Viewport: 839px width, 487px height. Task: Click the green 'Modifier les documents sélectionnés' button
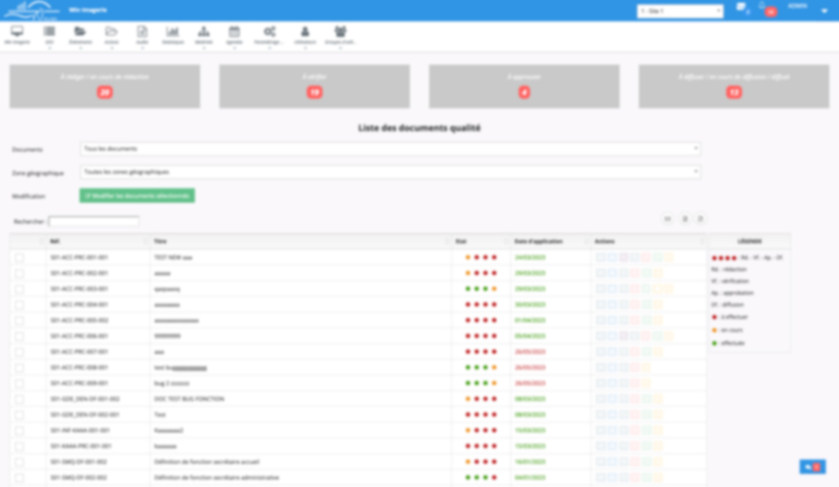pyautogui.click(x=136, y=195)
